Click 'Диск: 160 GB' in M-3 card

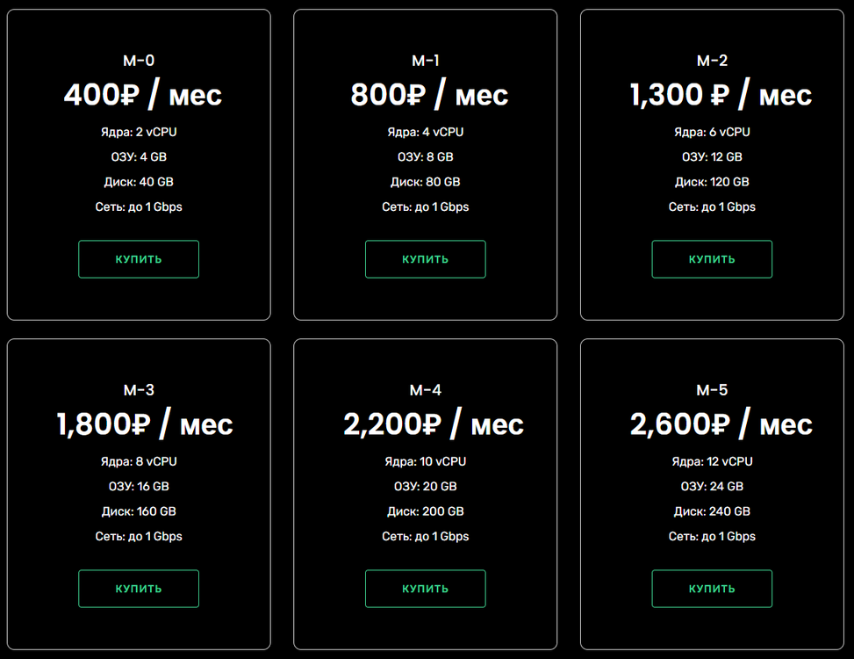pos(139,511)
